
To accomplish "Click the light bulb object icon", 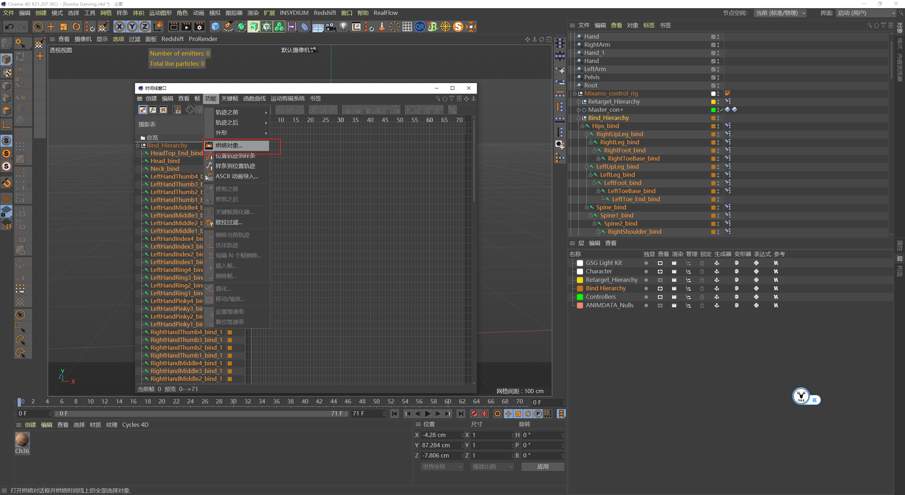I will 343,27.
